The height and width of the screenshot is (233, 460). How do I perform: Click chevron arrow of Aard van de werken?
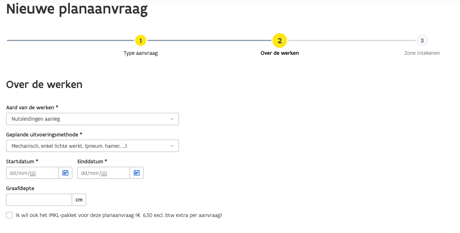click(x=172, y=119)
